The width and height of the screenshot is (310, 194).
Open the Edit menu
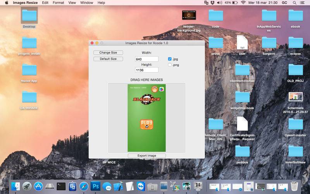point(45,3)
